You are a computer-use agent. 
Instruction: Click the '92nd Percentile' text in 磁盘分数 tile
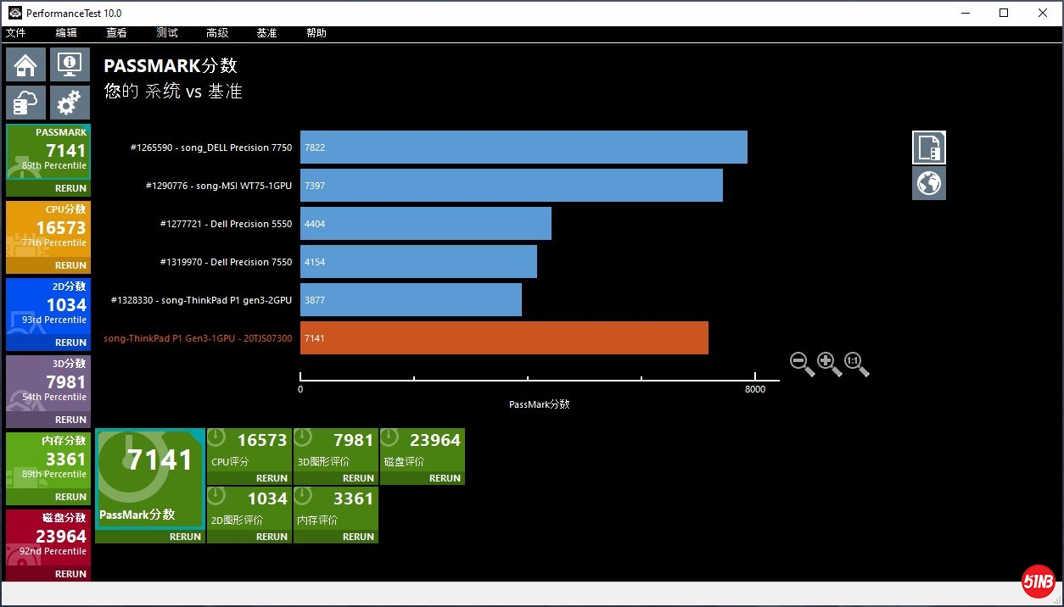coord(54,551)
